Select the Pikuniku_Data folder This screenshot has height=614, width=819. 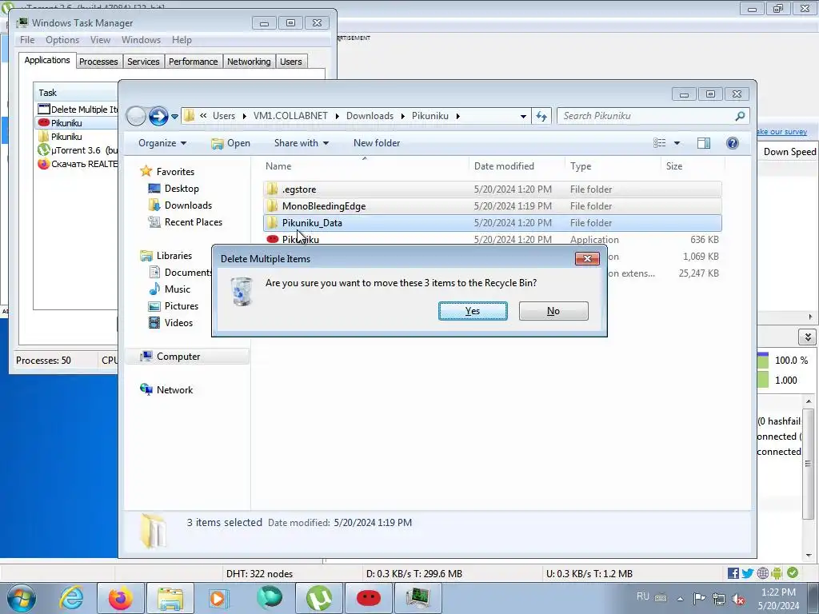pyautogui.click(x=492, y=222)
